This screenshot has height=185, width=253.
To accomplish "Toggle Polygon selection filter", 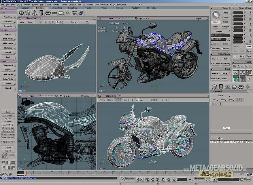I will (226, 26).
